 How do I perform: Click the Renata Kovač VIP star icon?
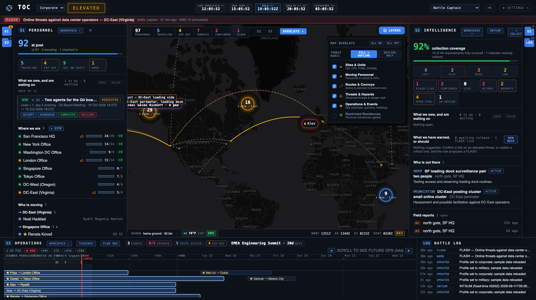25,234
